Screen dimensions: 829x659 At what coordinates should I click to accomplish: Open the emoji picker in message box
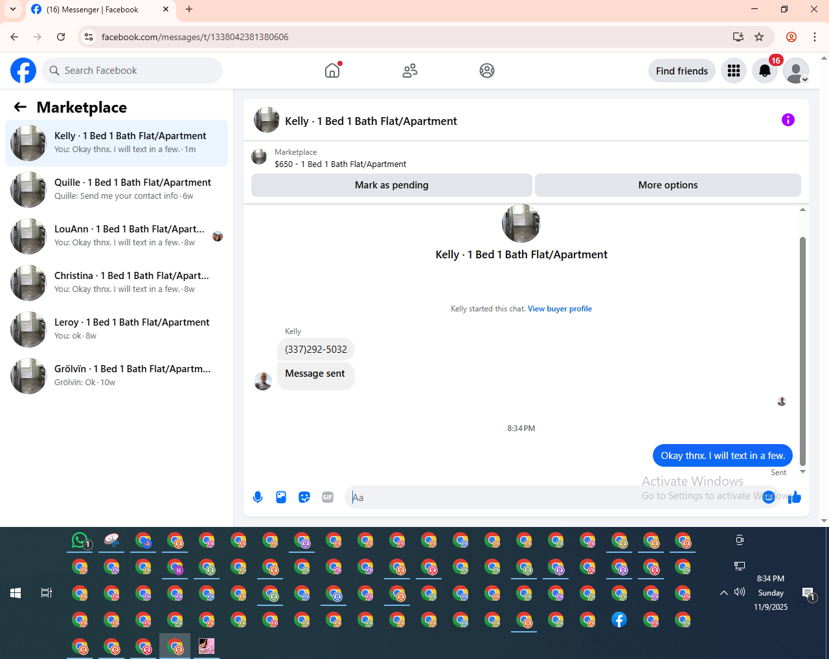[769, 497]
